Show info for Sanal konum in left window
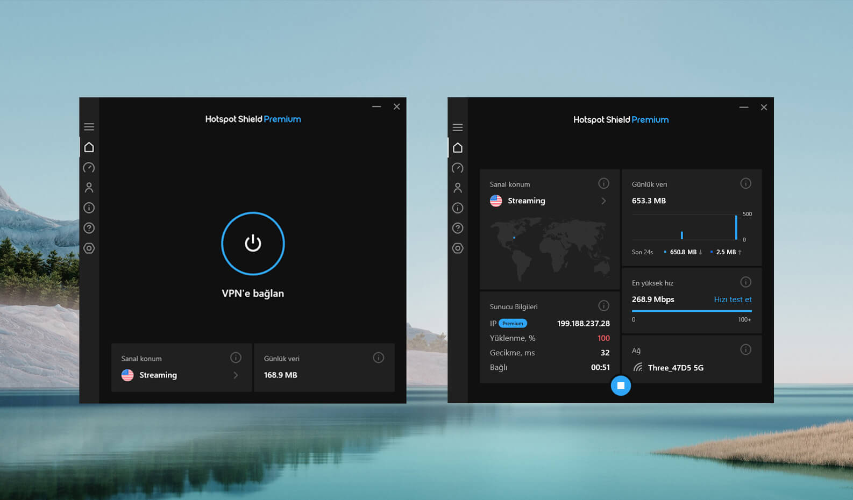 236,358
